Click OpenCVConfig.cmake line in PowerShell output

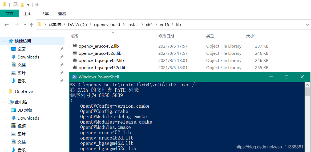coord(104,112)
